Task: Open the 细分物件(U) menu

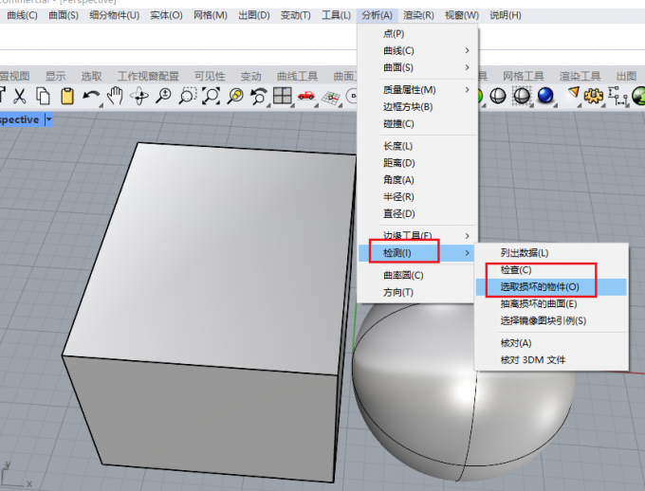Action: tap(115, 15)
